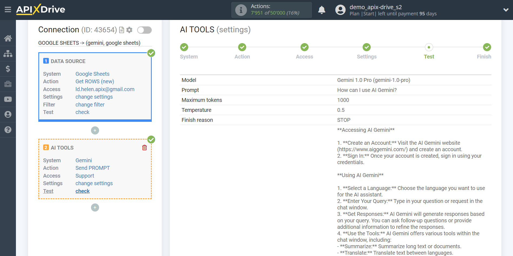Toggle the connection enable switch
The width and height of the screenshot is (513, 256).
coord(144,30)
